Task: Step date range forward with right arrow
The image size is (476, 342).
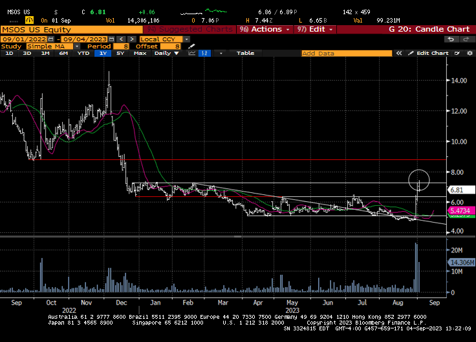Action: [x=132, y=39]
